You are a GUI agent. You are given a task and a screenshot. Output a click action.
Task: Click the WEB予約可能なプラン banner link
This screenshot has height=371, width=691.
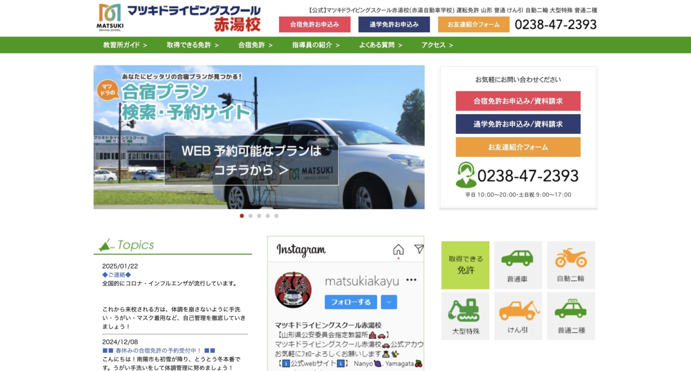pyautogui.click(x=251, y=160)
